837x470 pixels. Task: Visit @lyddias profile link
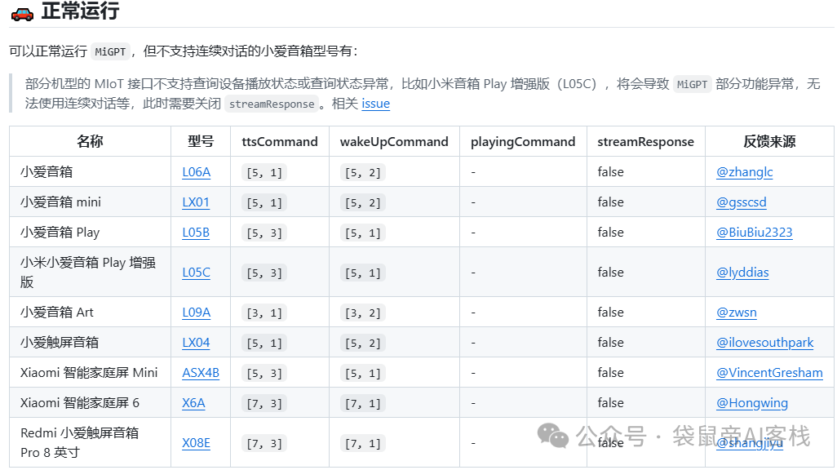(742, 273)
